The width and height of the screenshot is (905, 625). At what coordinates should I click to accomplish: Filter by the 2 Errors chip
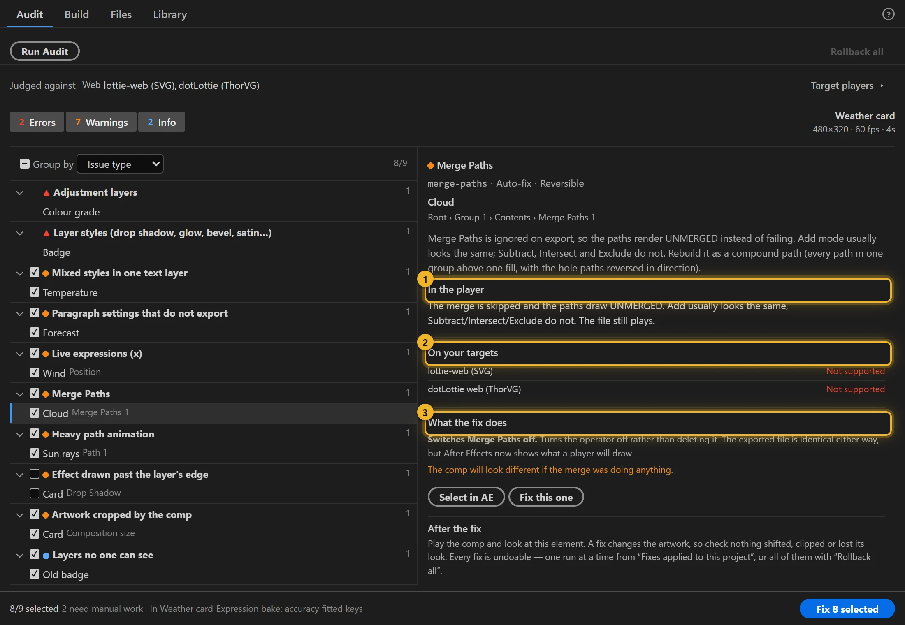pyautogui.click(x=37, y=122)
